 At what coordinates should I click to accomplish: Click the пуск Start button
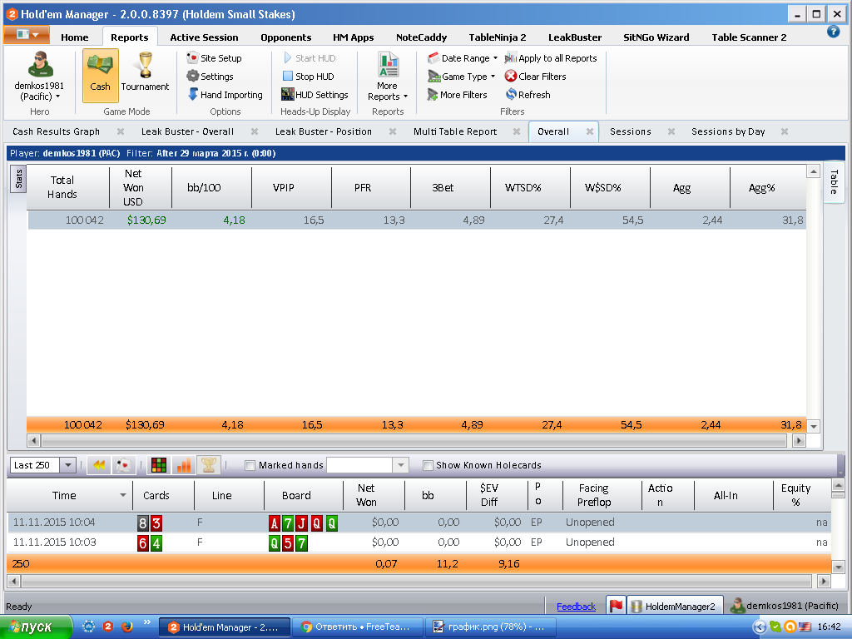coord(35,627)
